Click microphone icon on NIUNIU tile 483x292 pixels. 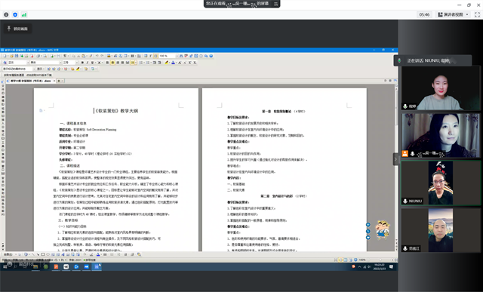point(405,201)
